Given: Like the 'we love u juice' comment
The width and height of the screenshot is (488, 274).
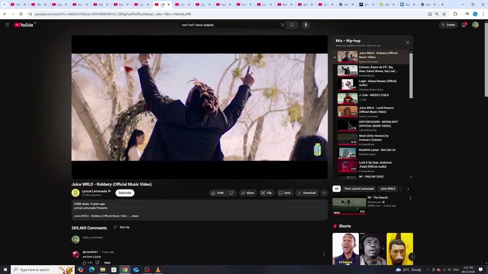Looking at the screenshot, I should [85, 263].
